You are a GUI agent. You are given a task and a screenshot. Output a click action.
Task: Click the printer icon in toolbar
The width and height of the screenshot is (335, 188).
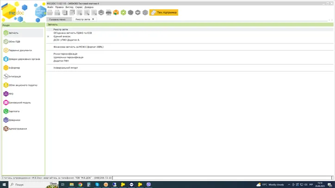tap(109, 12)
